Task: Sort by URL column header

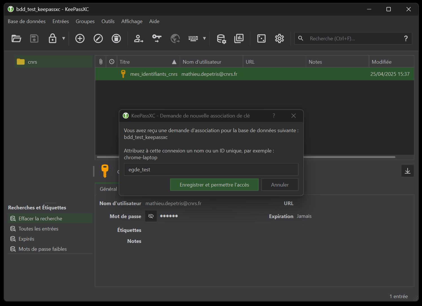Action: pyautogui.click(x=275, y=62)
